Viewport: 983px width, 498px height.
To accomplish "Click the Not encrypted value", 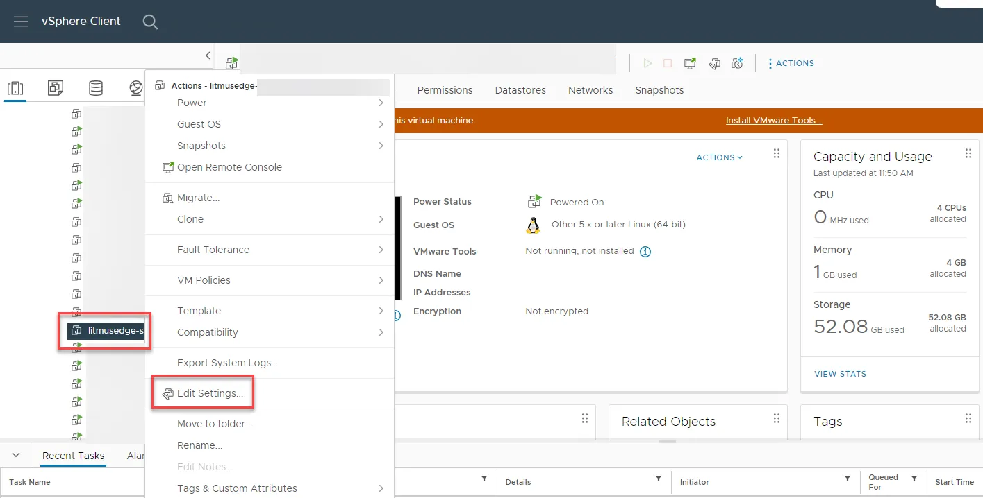I will (556, 311).
